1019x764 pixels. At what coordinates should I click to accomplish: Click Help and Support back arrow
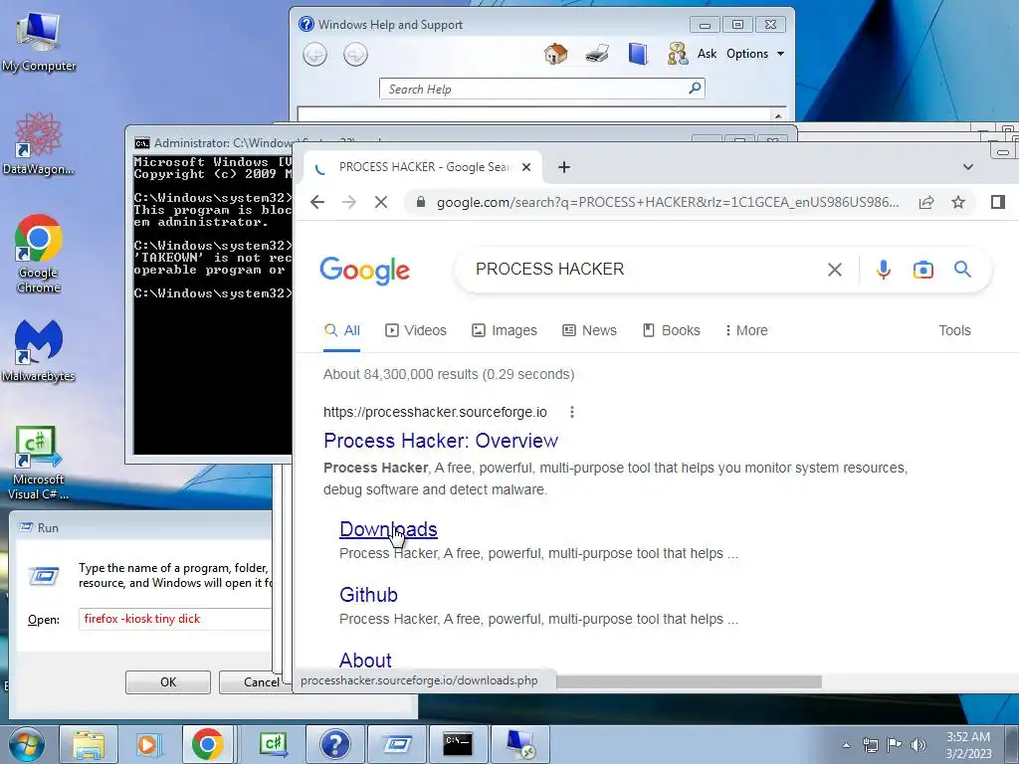(315, 55)
